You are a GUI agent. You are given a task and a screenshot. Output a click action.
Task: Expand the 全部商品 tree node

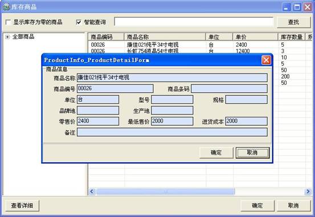[x=7, y=37]
